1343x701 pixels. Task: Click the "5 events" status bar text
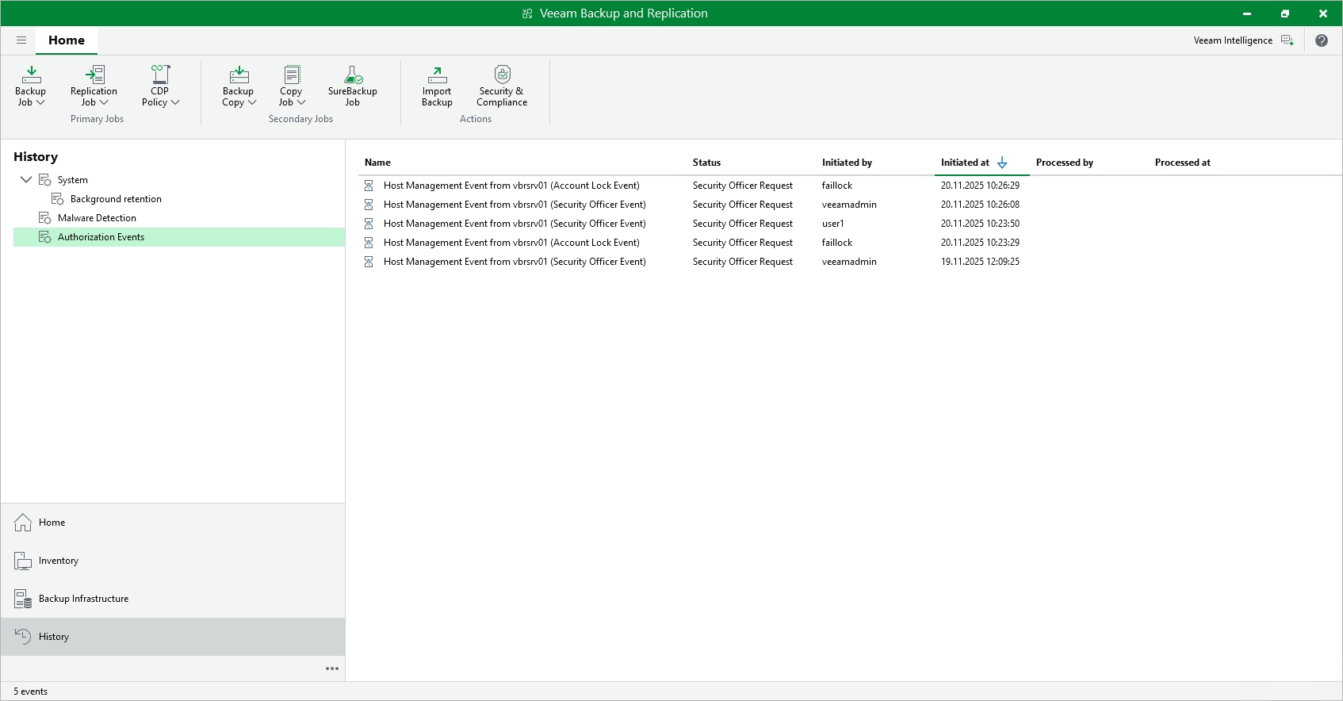click(x=30, y=691)
